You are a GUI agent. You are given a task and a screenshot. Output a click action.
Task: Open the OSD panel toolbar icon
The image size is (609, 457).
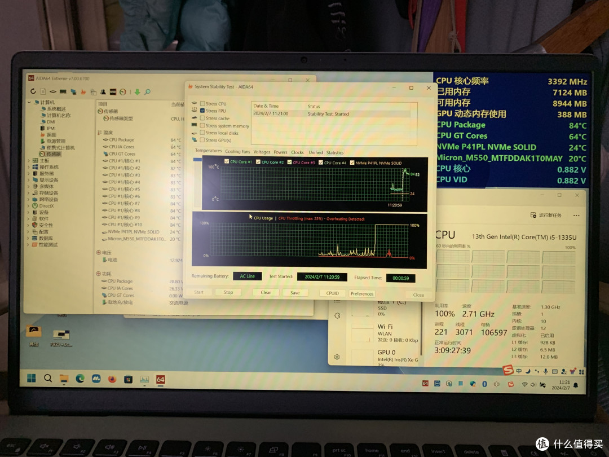pos(113,91)
